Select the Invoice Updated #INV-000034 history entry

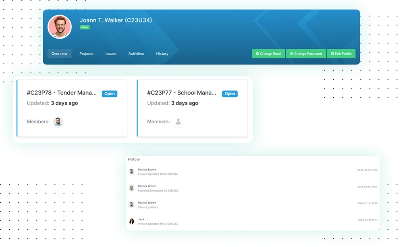pyautogui.click(x=158, y=174)
